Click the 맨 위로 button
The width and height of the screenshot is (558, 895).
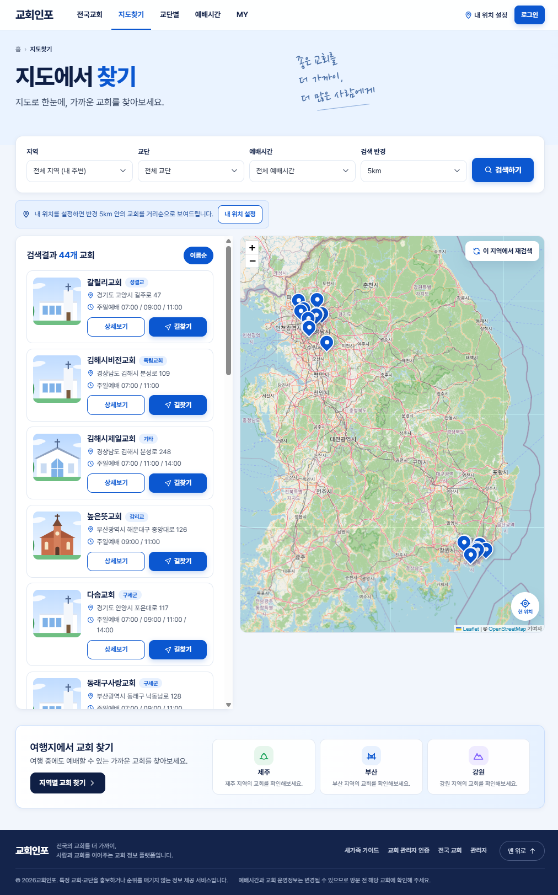[522, 851]
